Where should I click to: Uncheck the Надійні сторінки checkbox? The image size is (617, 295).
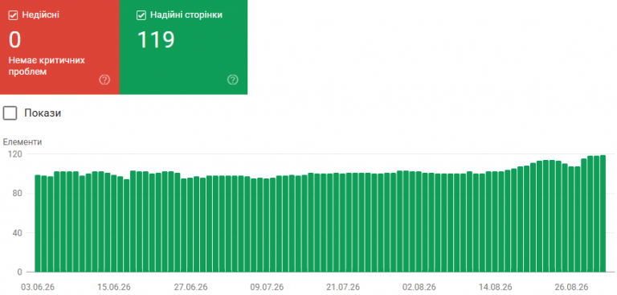pyautogui.click(x=141, y=15)
